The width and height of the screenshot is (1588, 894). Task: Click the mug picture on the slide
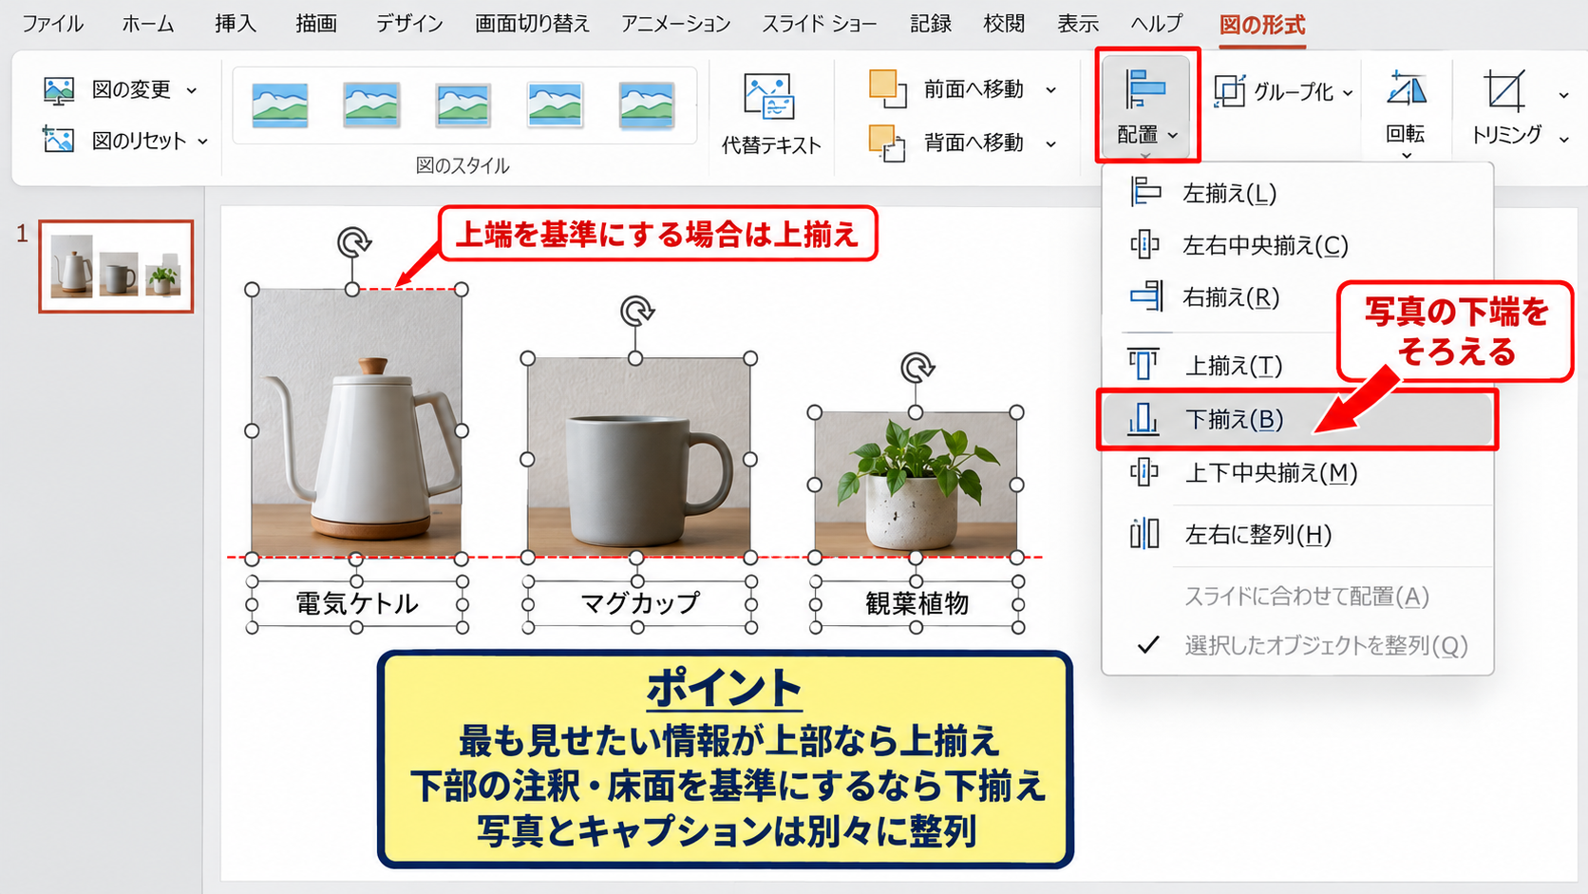639,458
